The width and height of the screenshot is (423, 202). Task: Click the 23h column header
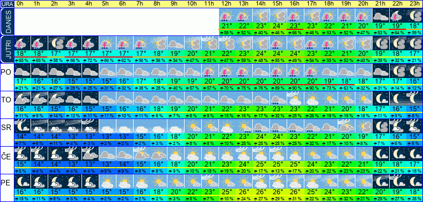coord(414,4)
